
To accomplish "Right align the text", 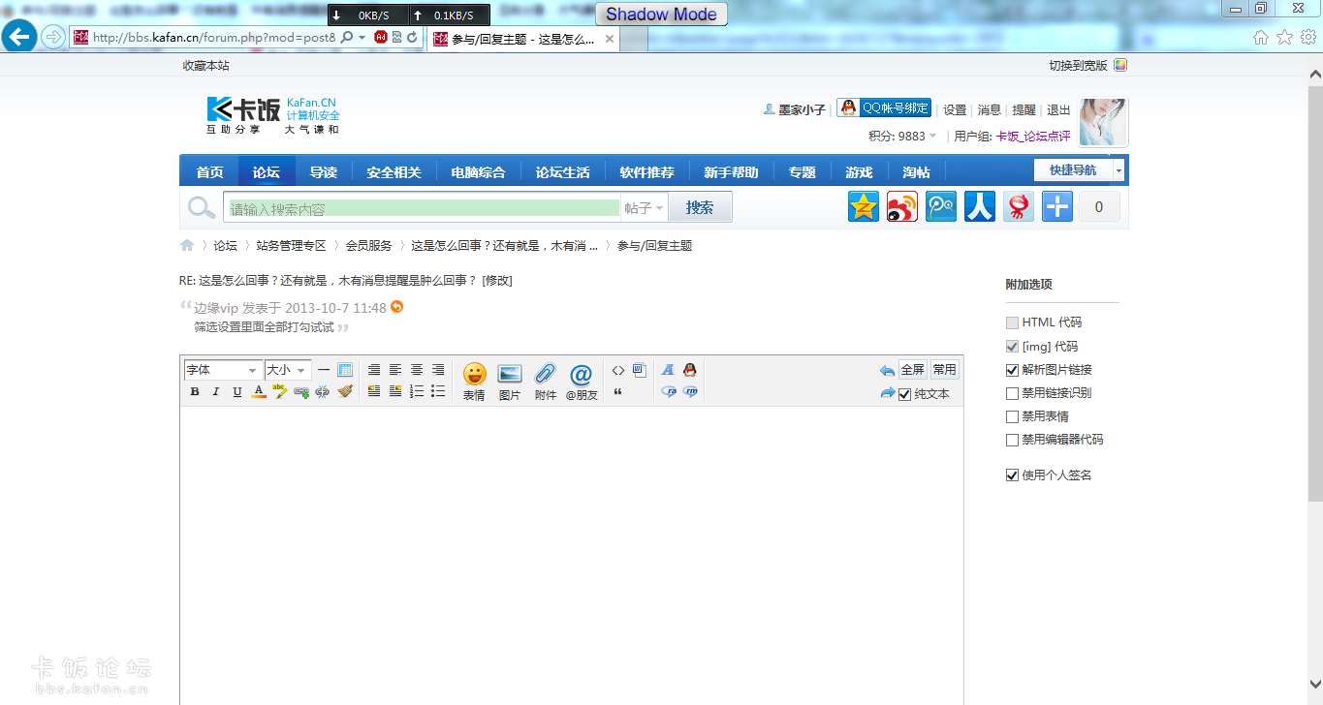I will click(x=438, y=370).
